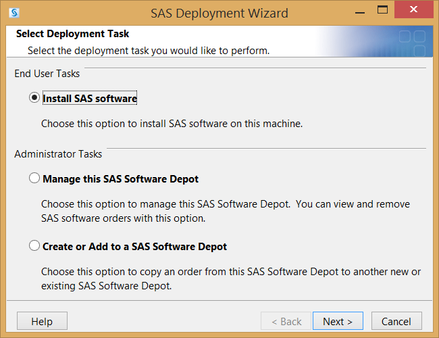Click the "Select Deployment Task" heading
439x338 pixels.
pyautogui.click(x=72, y=34)
